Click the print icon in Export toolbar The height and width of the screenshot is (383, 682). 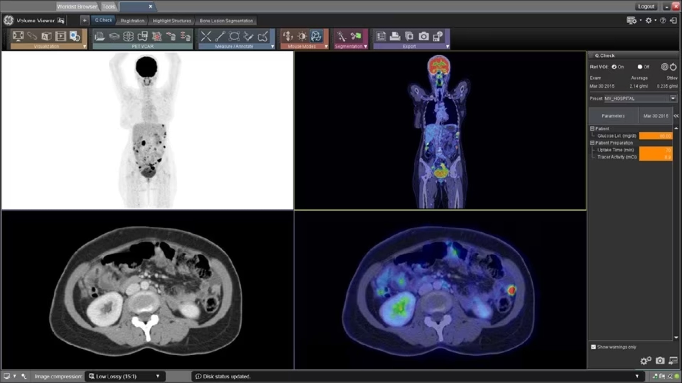tap(395, 36)
